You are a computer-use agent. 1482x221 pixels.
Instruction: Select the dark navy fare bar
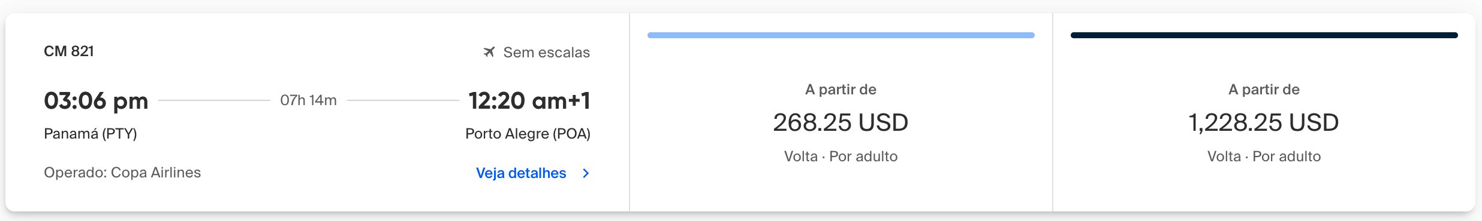click(1264, 35)
